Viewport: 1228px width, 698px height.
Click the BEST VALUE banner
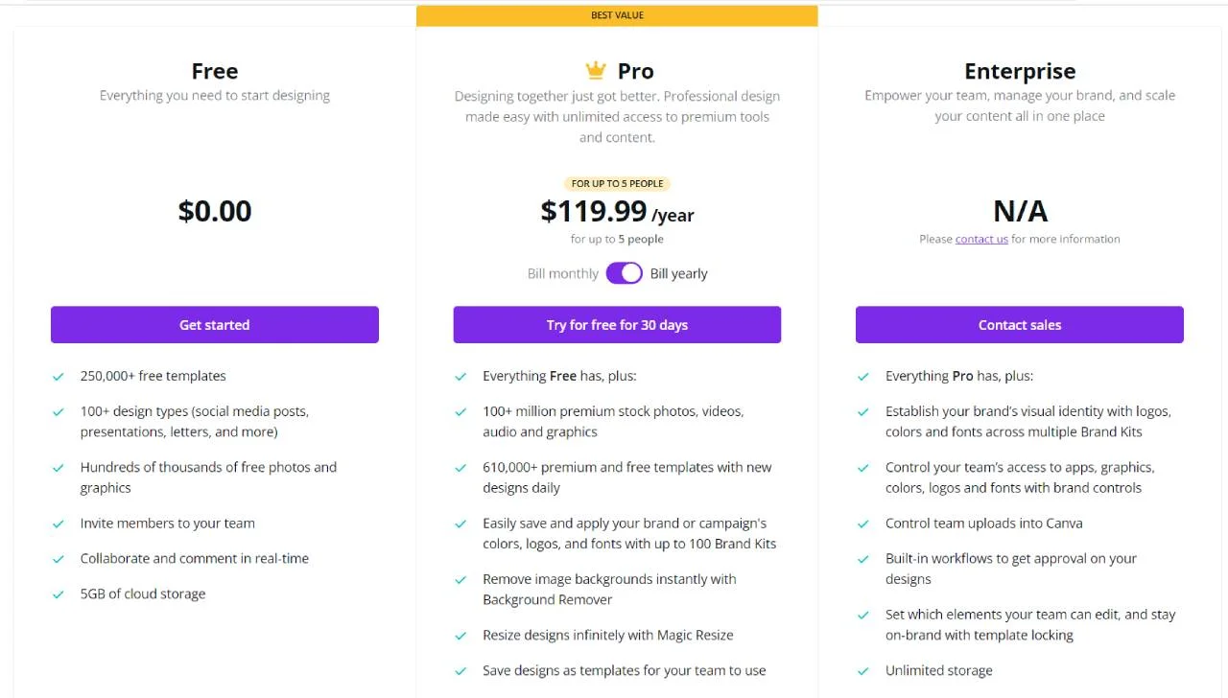(x=617, y=15)
